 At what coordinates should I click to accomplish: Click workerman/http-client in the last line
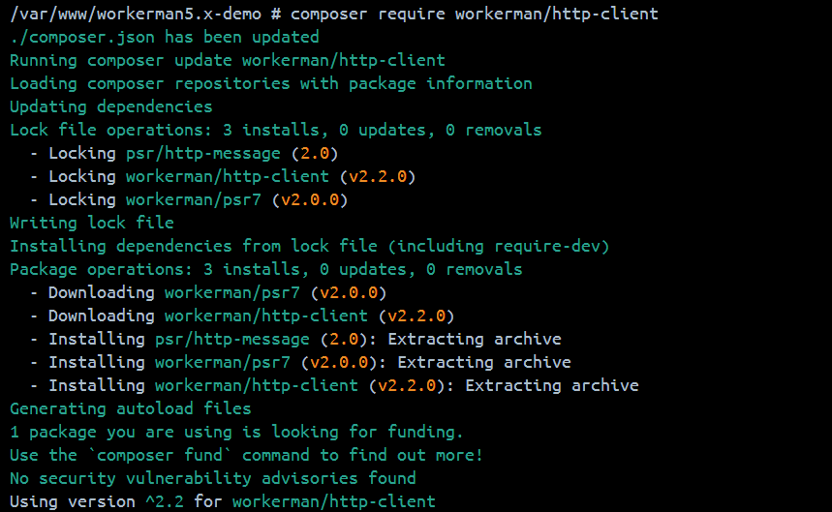[x=333, y=501]
